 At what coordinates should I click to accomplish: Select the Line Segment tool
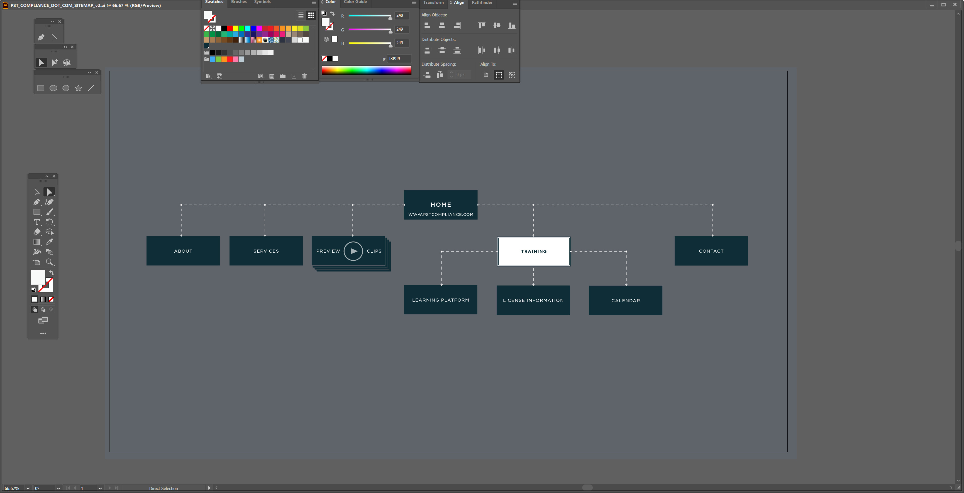[x=91, y=88]
